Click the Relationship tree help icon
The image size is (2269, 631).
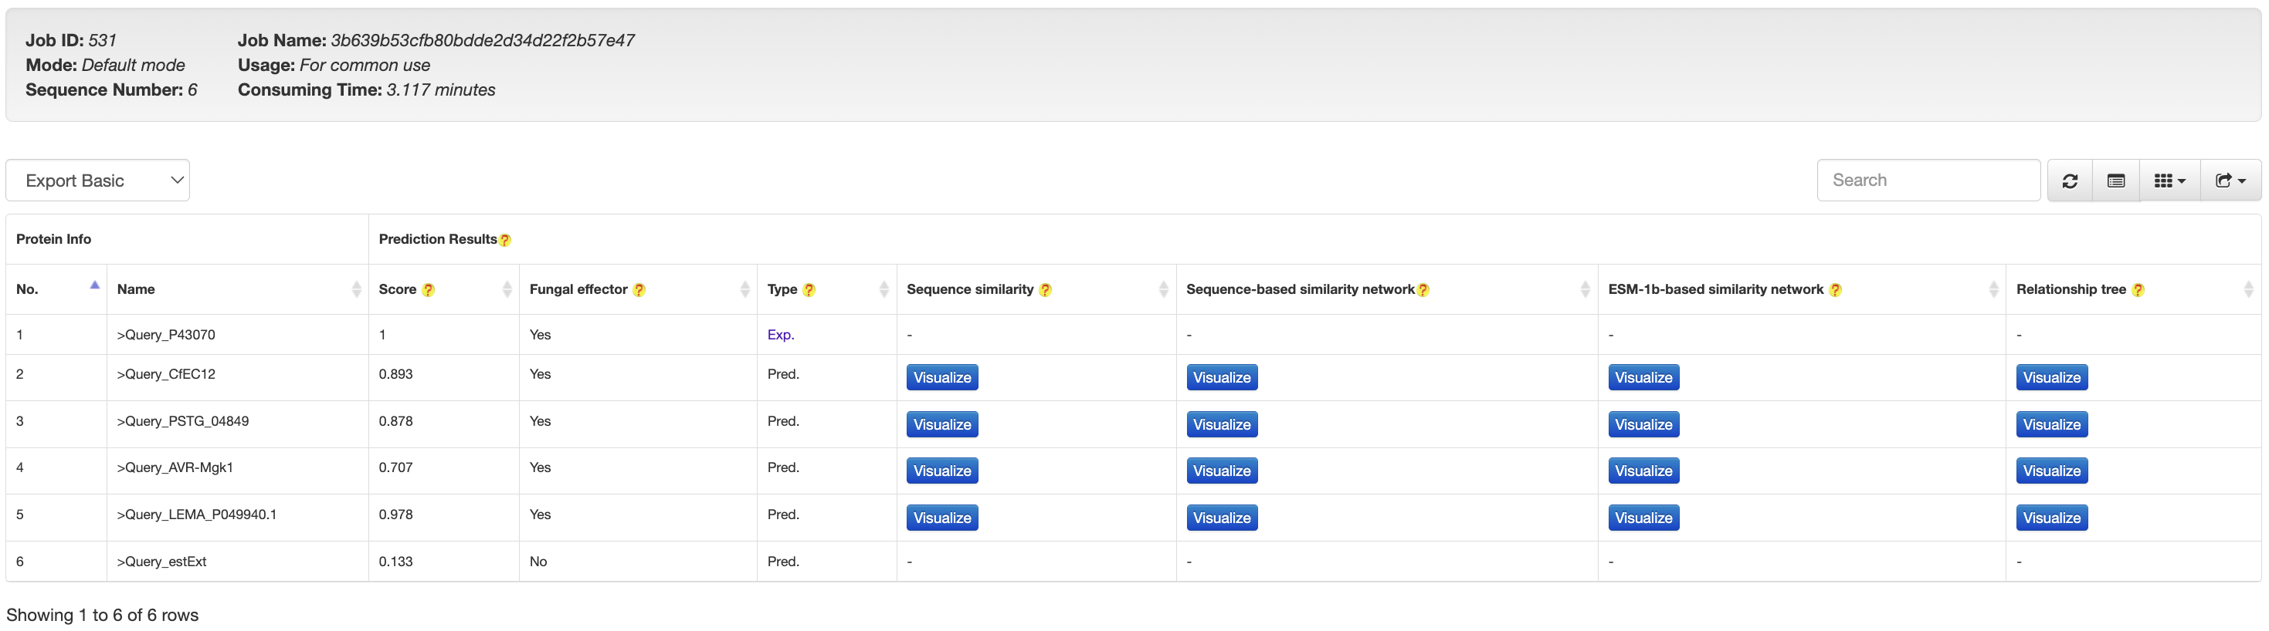pos(2138,290)
